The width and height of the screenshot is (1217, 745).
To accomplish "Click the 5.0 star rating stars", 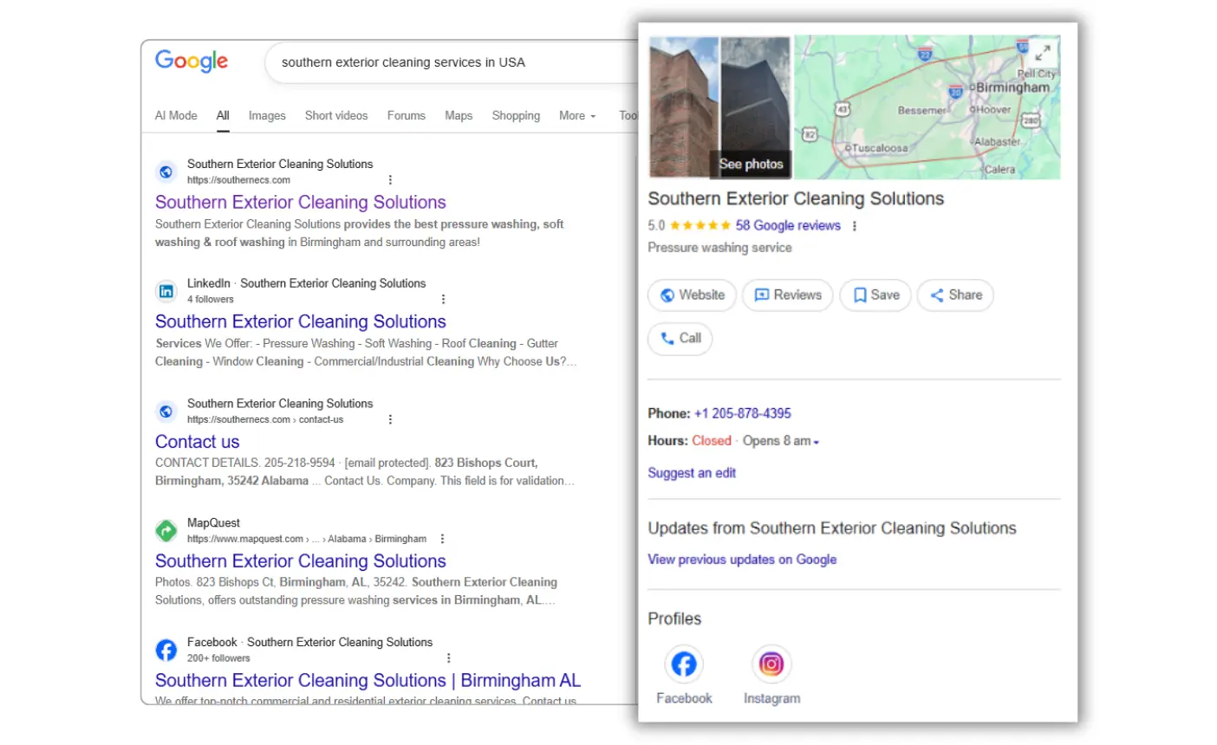I will point(700,225).
